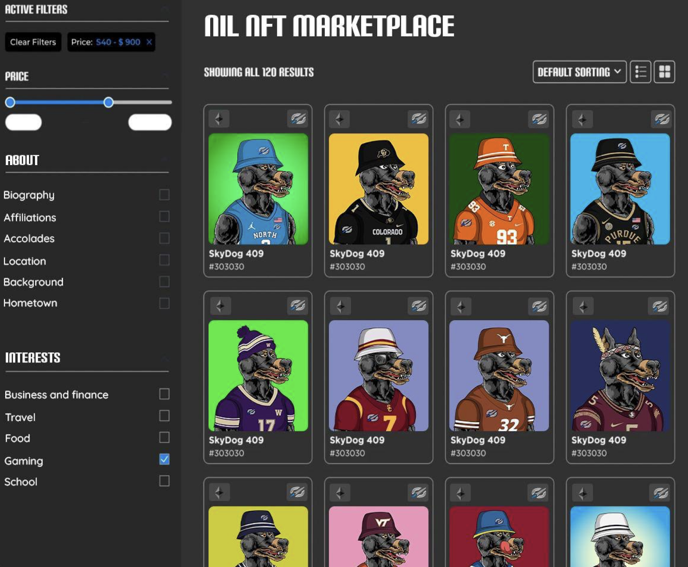Focus the maximum price input field
Image resolution: width=688 pixels, height=567 pixels.
[x=150, y=122]
